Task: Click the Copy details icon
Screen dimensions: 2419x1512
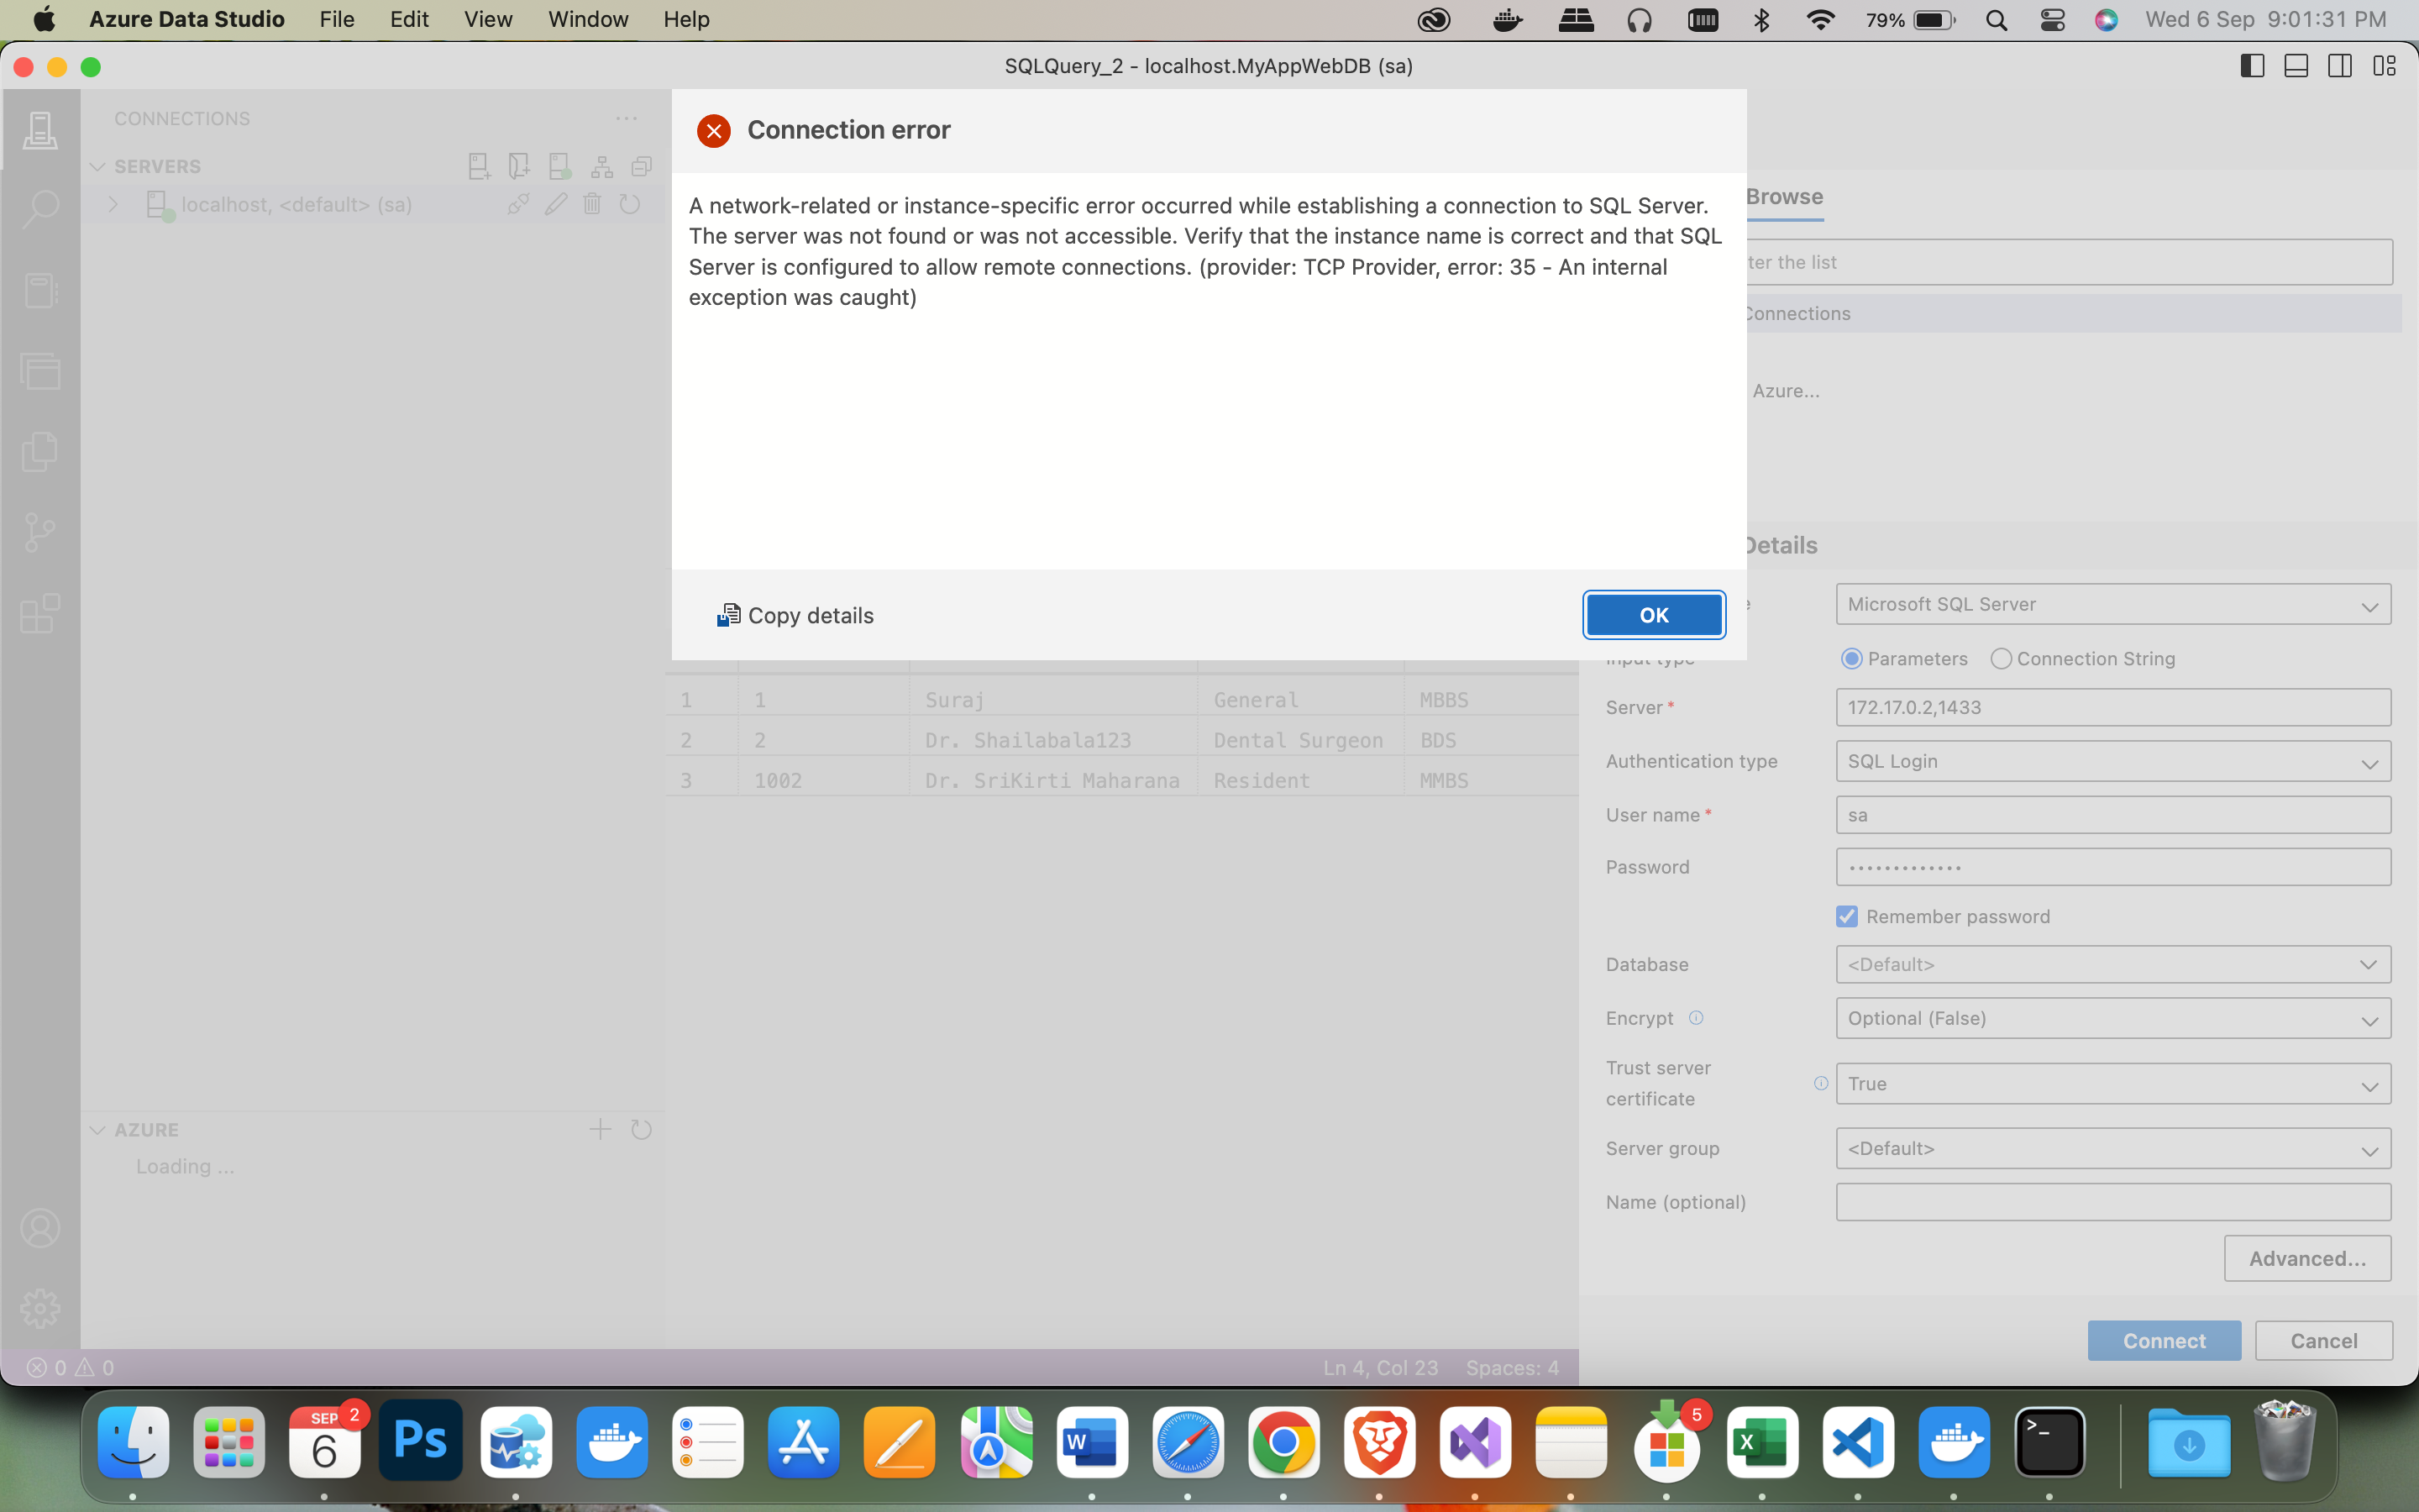Action: [x=727, y=615]
